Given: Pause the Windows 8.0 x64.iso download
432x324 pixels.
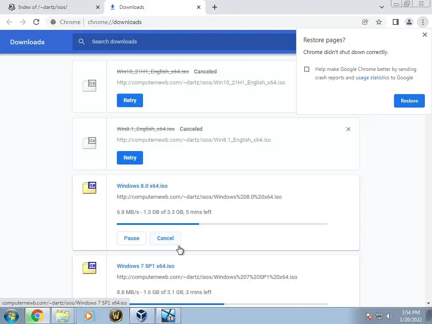Looking at the screenshot, I should [x=132, y=238].
